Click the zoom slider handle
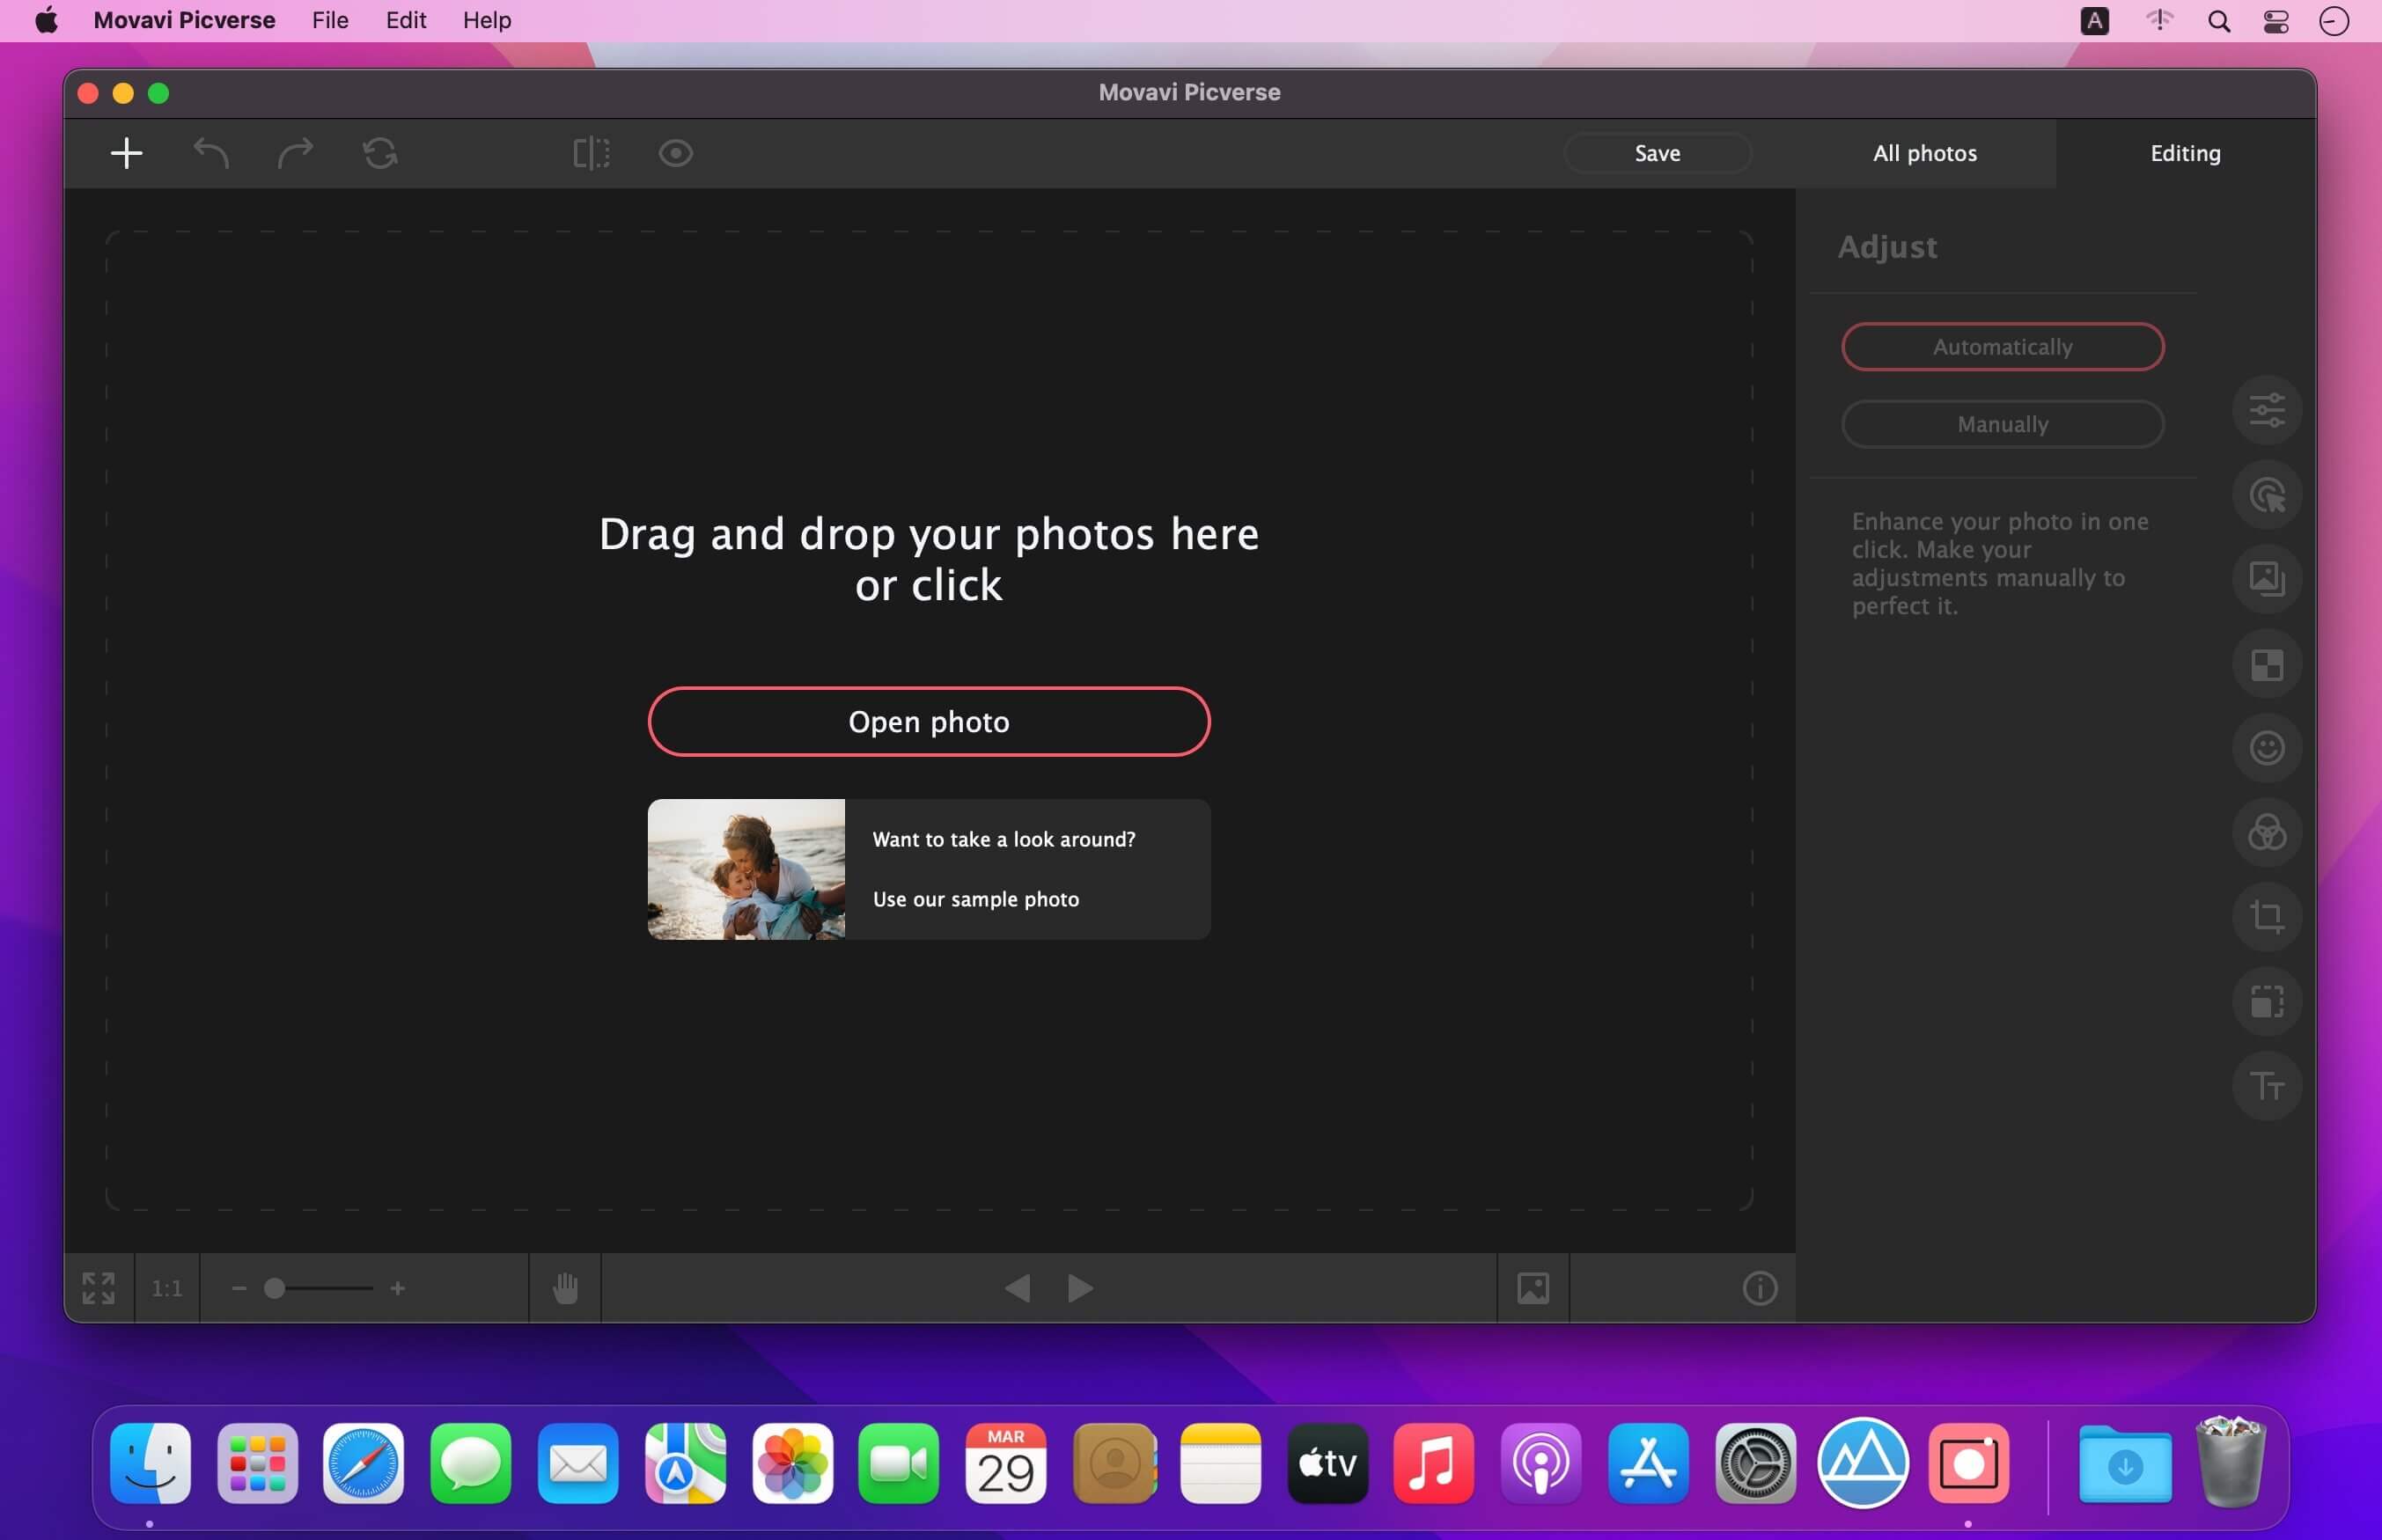This screenshot has height=1540, width=2382. pyautogui.click(x=274, y=1288)
